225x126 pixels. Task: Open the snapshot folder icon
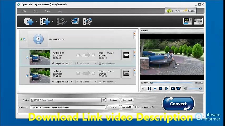click(178, 88)
